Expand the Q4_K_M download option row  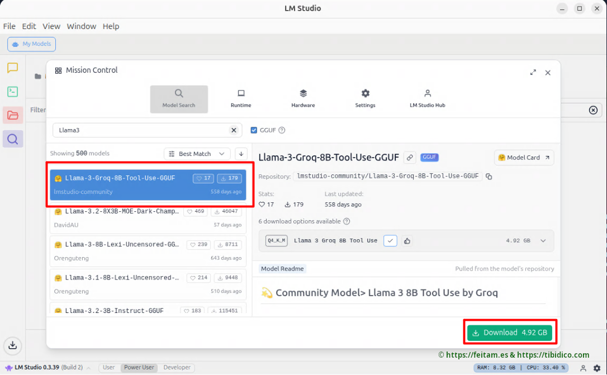(x=543, y=241)
